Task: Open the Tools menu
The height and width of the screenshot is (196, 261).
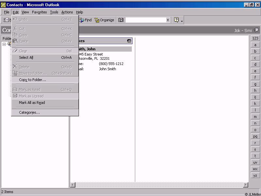Action: click(54, 12)
